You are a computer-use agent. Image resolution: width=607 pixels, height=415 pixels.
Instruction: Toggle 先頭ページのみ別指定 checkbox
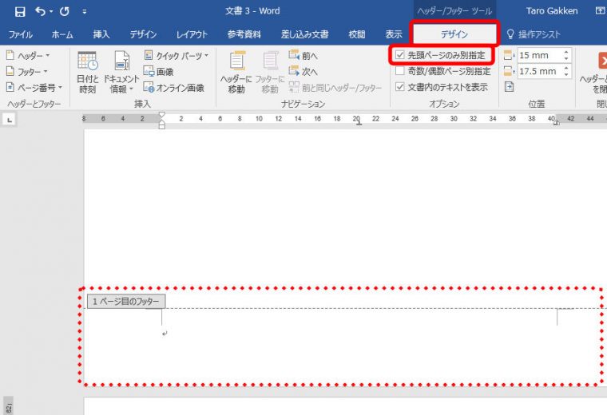(x=400, y=55)
